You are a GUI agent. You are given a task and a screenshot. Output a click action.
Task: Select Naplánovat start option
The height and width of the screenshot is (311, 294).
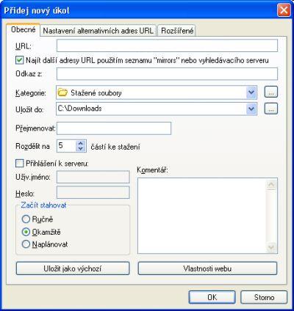click(26, 244)
